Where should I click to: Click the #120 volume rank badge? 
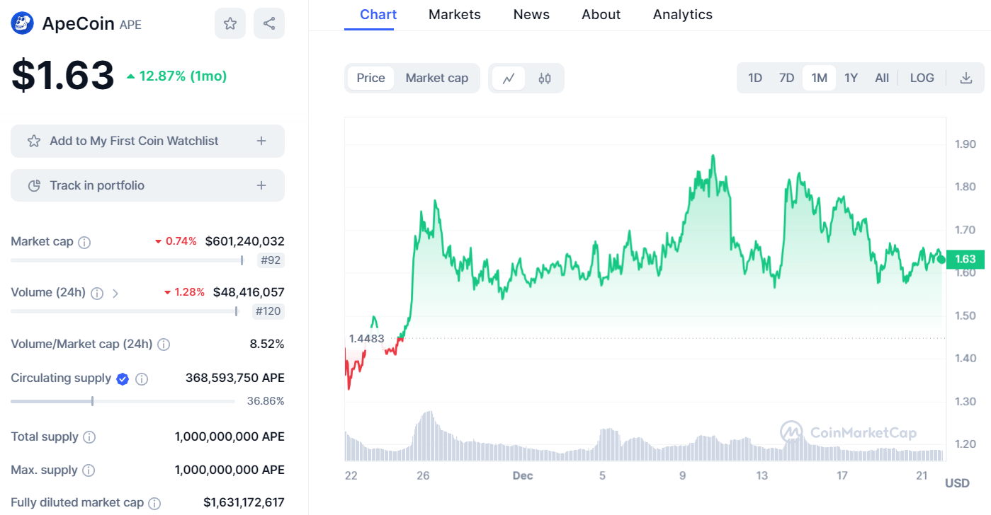(x=268, y=311)
